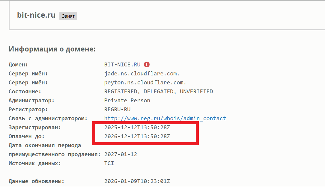Click the REGISTERED, DELEGATED, UNVERIFIED status text

click(x=158, y=91)
